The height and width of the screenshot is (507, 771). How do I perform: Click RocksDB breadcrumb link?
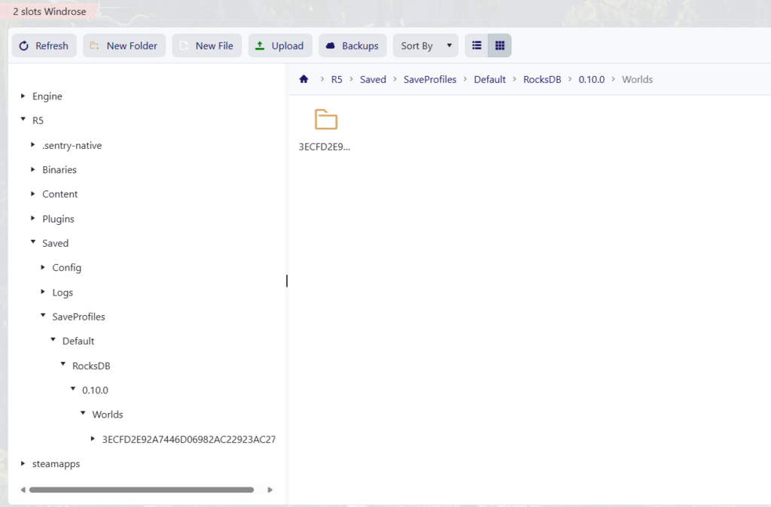click(x=542, y=79)
